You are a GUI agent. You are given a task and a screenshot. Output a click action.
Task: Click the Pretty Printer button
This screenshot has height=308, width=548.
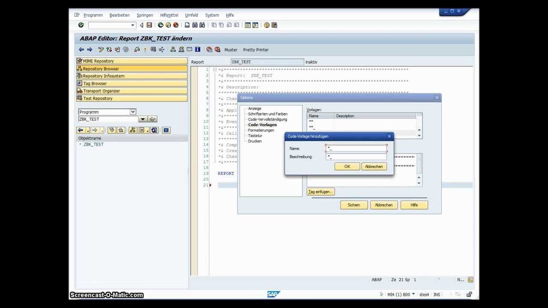click(256, 50)
